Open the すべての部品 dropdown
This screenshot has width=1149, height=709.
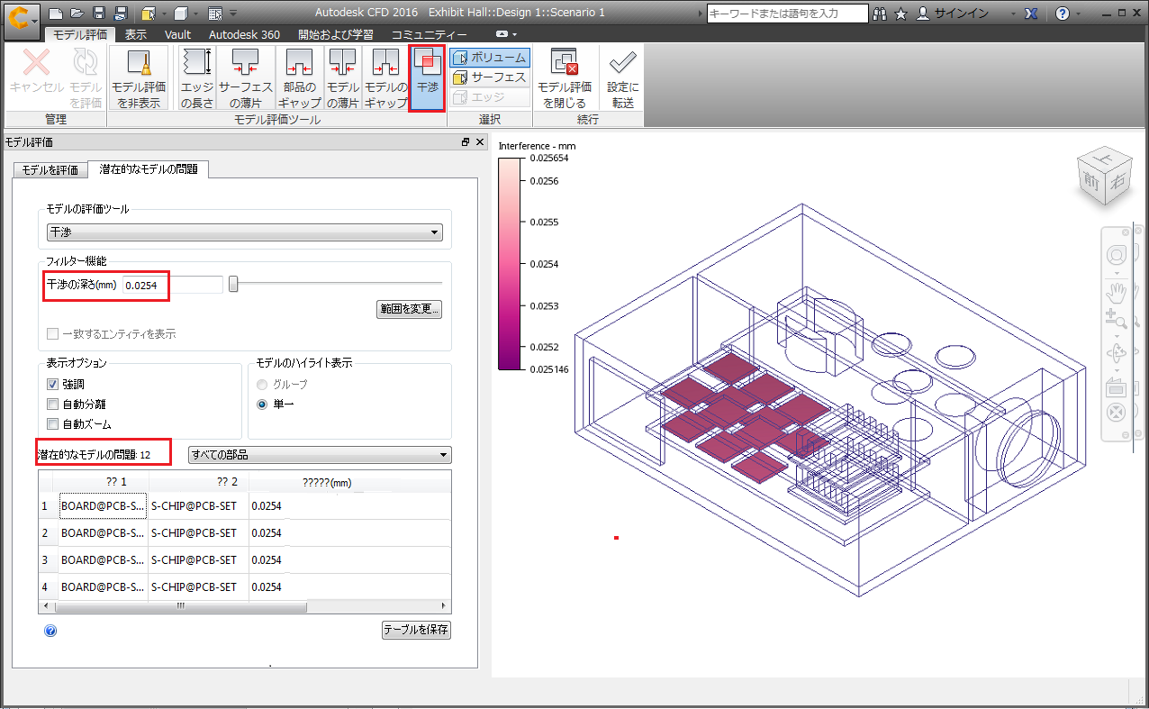click(x=320, y=454)
